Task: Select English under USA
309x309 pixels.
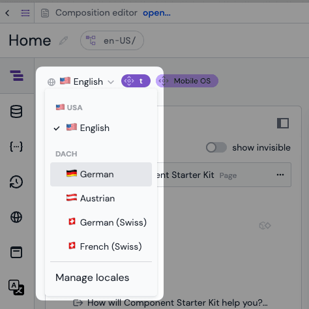Action: coord(101,128)
